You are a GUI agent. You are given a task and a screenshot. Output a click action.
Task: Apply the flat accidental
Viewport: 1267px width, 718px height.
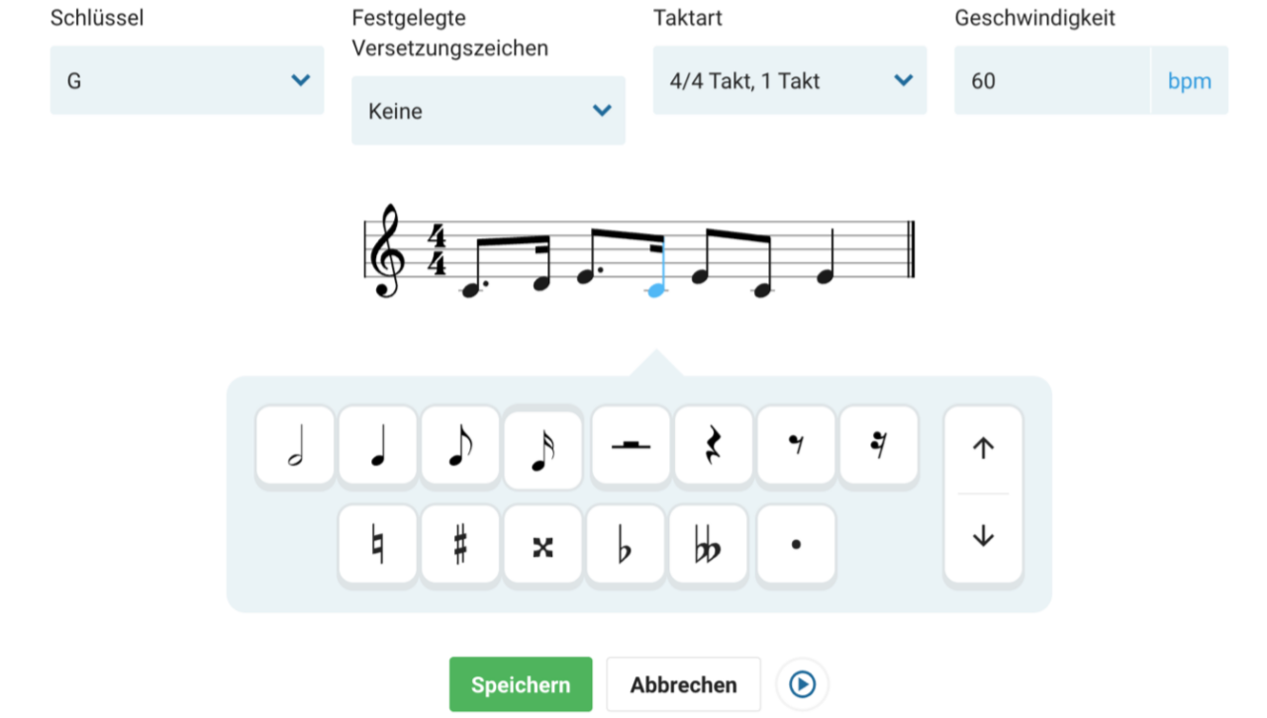click(625, 545)
